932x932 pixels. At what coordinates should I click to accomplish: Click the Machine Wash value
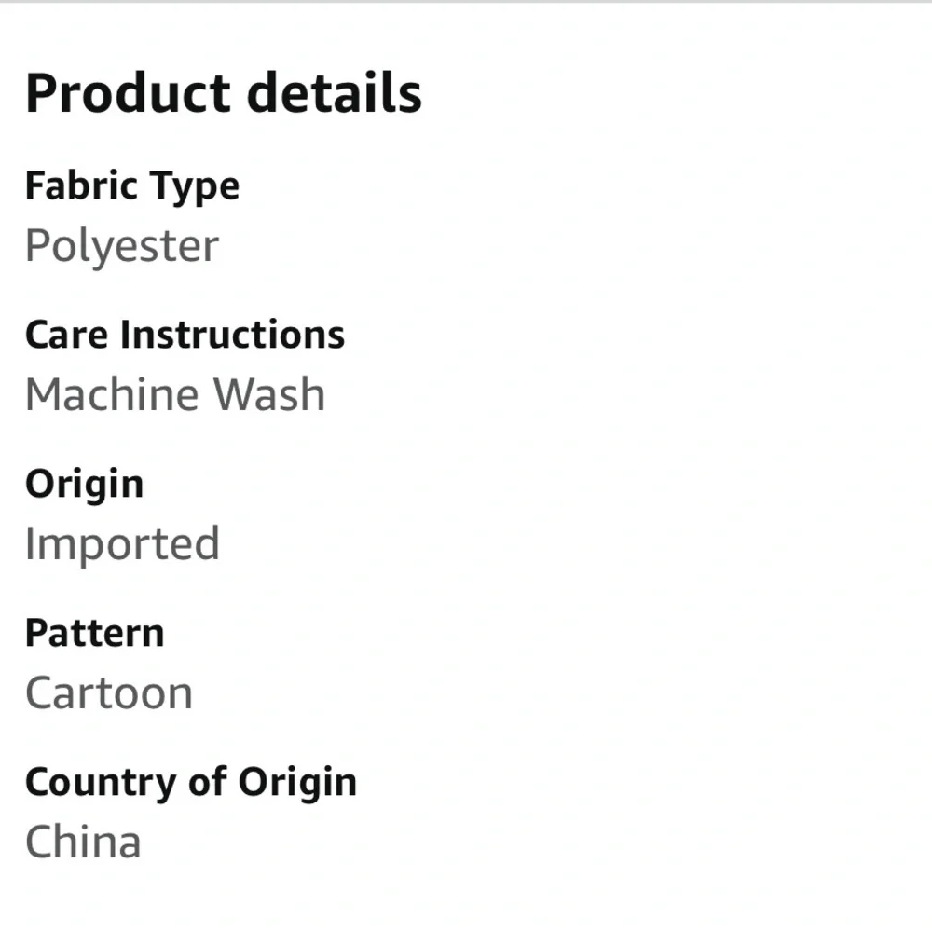[x=175, y=394]
